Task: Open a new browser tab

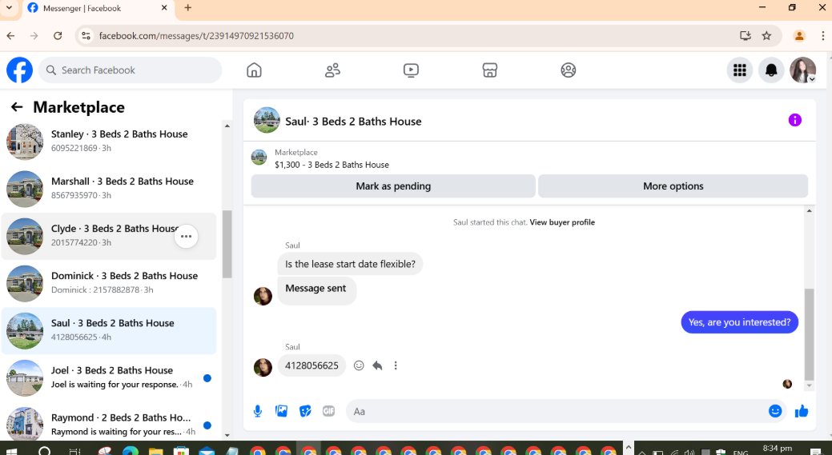Action: pos(188,8)
